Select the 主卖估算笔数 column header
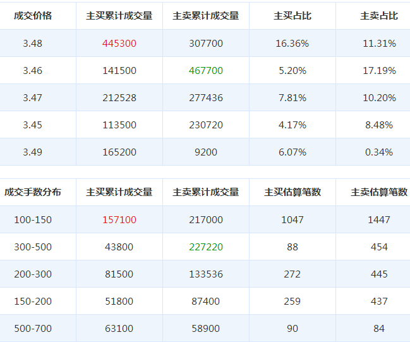 pos(378,192)
